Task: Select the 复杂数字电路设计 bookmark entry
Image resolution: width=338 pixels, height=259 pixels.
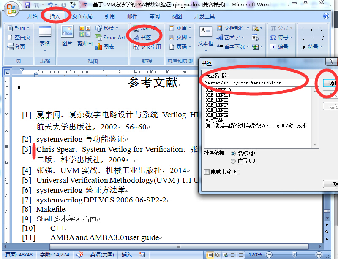Action: (256, 126)
